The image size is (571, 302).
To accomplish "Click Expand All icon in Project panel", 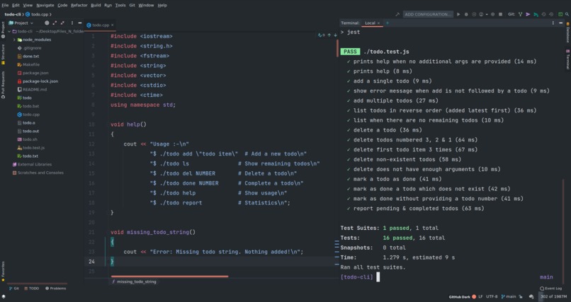I will [x=55, y=23].
